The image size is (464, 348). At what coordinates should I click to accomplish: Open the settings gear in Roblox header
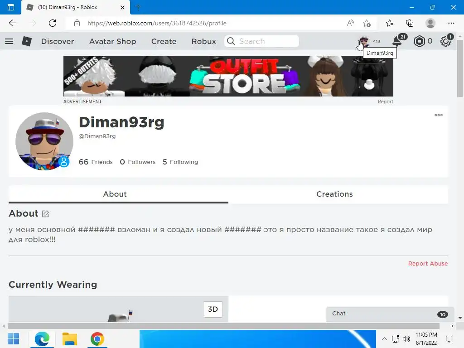pos(445,41)
